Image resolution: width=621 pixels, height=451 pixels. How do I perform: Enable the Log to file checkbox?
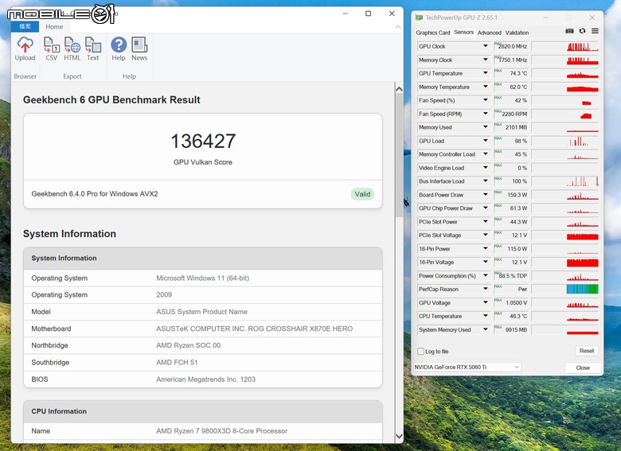pyautogui.click(x=420, y=352)
